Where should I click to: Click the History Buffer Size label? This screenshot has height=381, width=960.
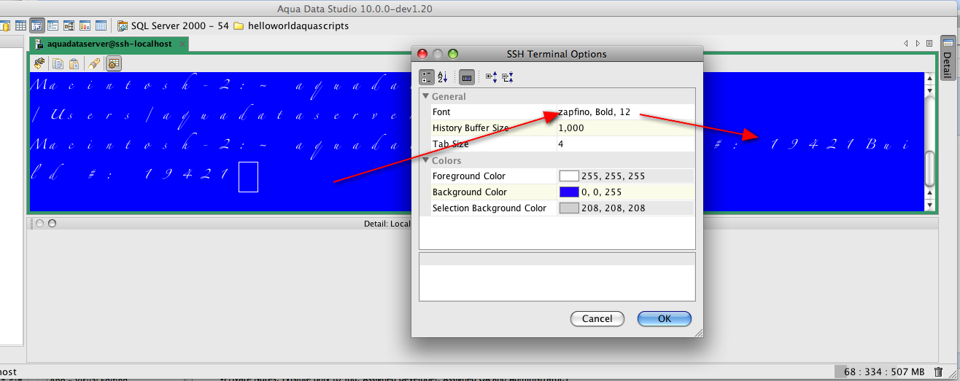[x=471, y=128]
